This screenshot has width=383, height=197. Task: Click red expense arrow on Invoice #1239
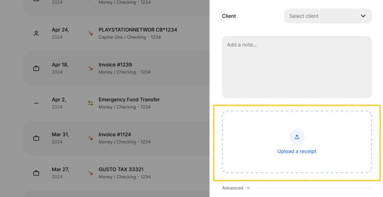coord(91,68)
